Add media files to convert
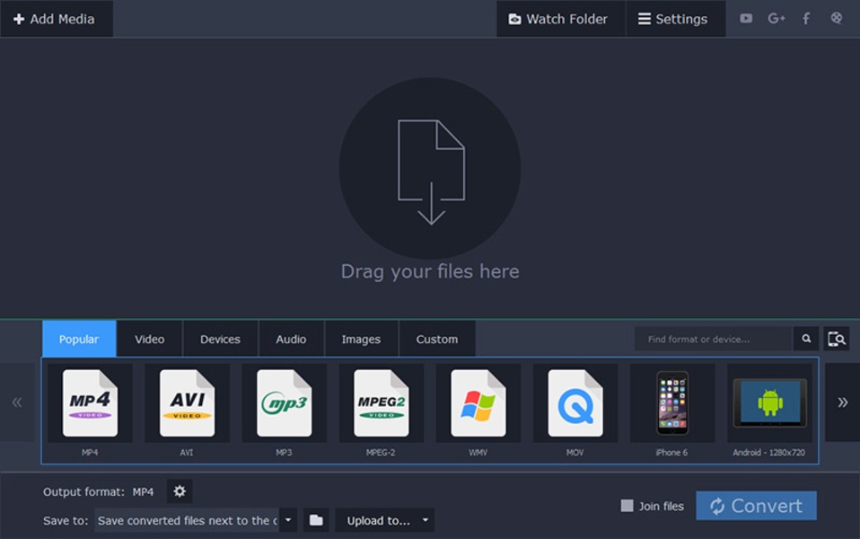 (x=56, y=18)
